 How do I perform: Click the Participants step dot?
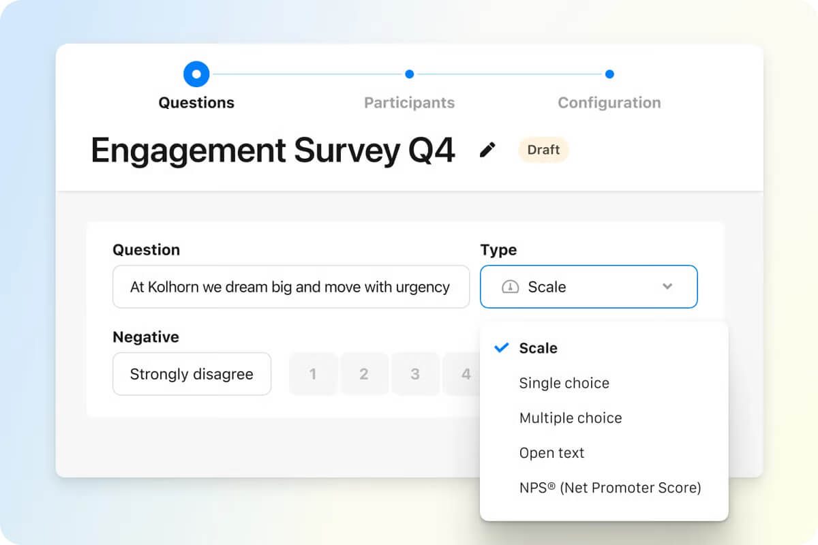pyautogui.click(x=409, y=74)
